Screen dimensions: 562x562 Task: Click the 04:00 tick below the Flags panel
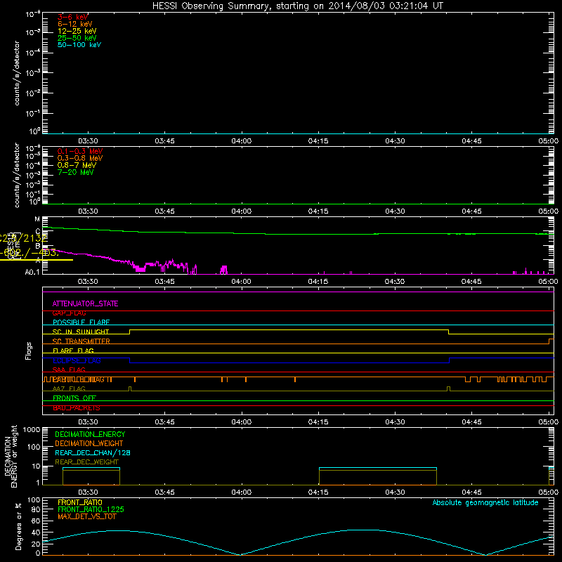click(241, 422)
